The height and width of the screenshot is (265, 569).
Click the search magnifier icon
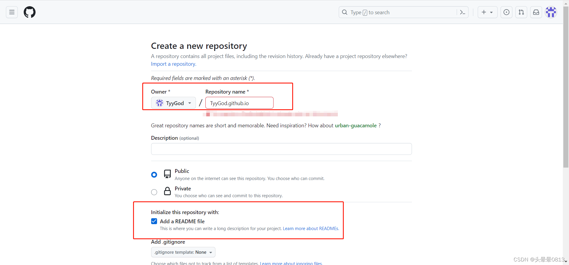(x=345, y=12)
